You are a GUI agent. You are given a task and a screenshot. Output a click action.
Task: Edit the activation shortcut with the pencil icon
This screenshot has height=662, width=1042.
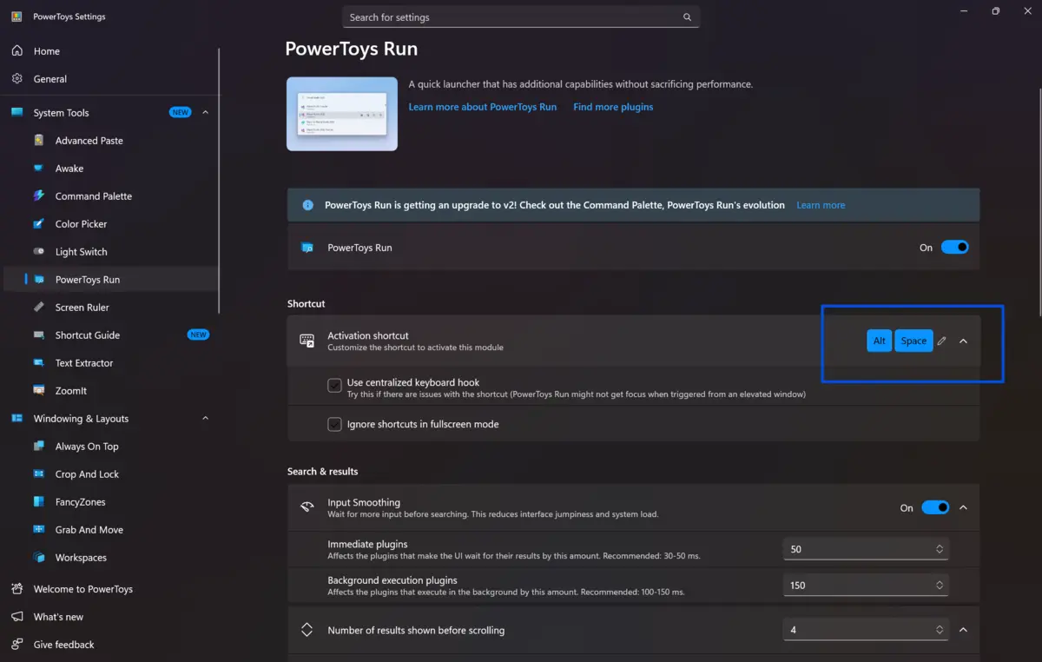[941, 341]
